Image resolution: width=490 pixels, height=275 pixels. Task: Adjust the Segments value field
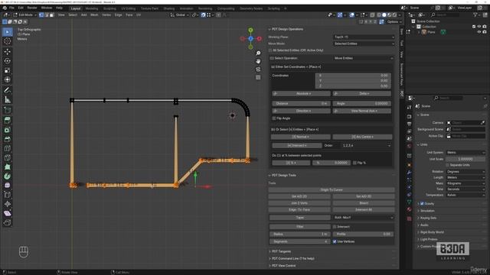299,241
